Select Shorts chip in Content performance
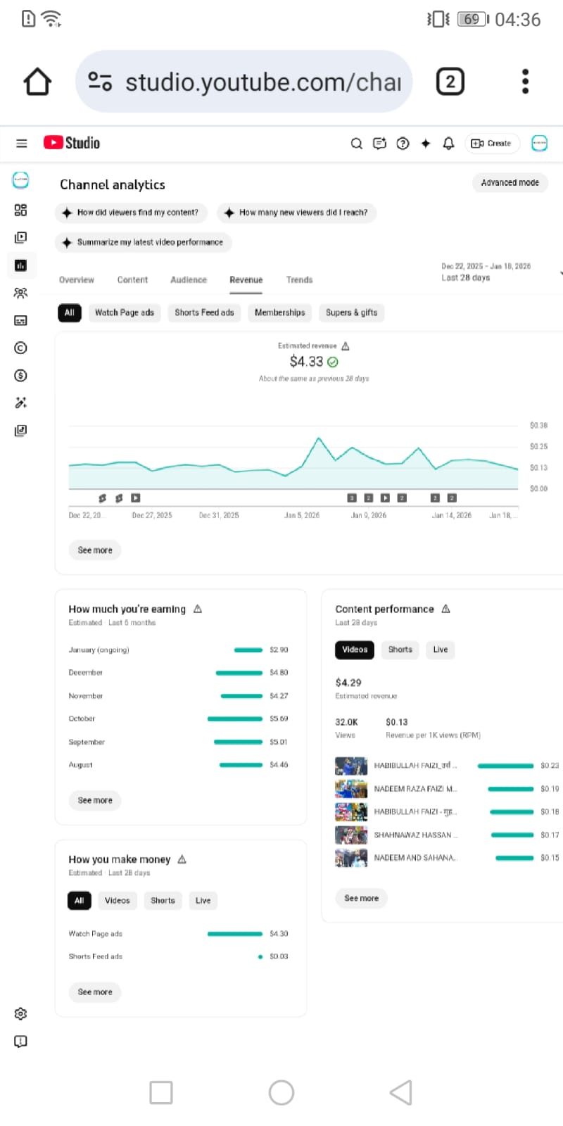The height and width of the screenshot is (1126, 563). (x=400, y=650)
